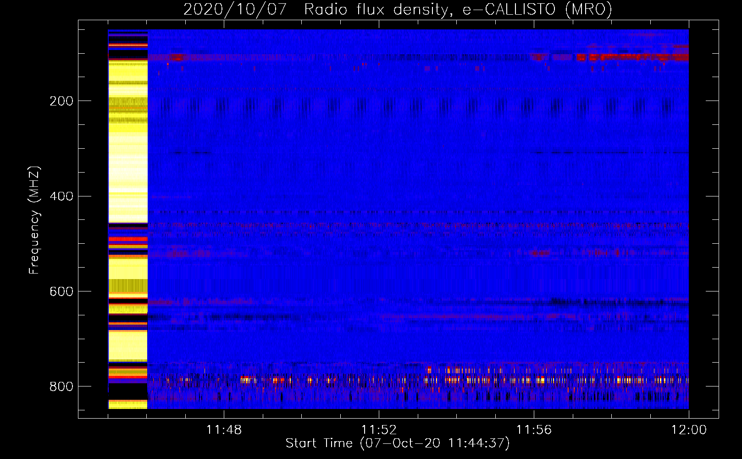Click the 12:00 time tick label
This screenshot has width=742, height=459.
coord(689,430)
